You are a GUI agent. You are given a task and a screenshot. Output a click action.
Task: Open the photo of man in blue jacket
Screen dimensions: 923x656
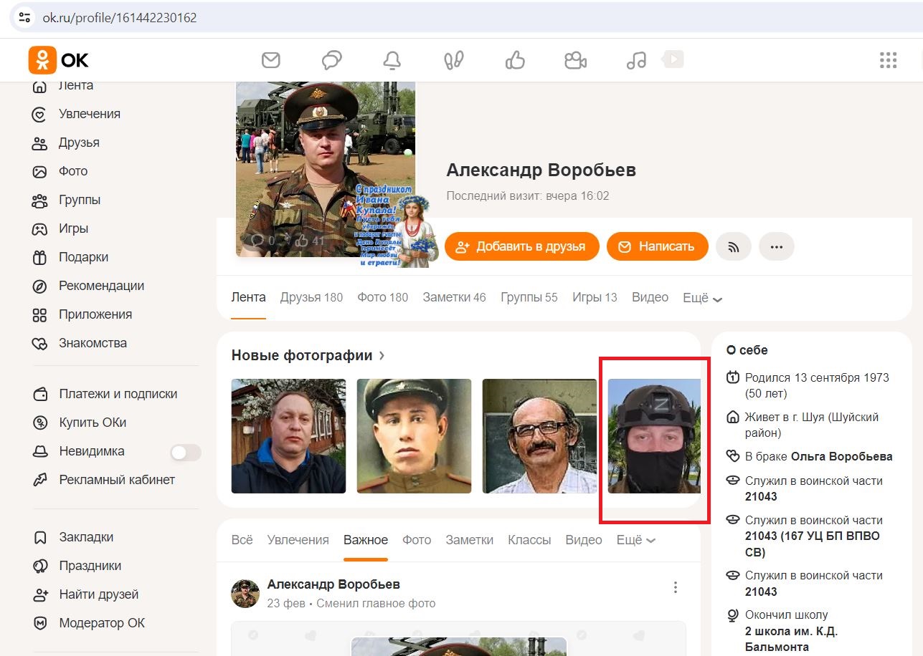(x=288, y=436)
